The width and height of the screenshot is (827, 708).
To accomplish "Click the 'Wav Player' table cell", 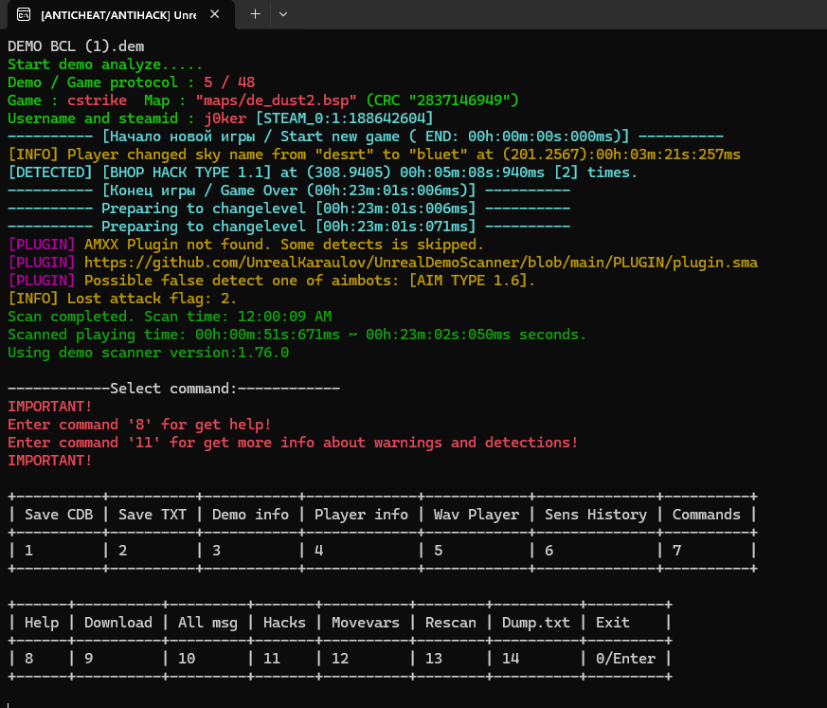I will click(476, 515).
